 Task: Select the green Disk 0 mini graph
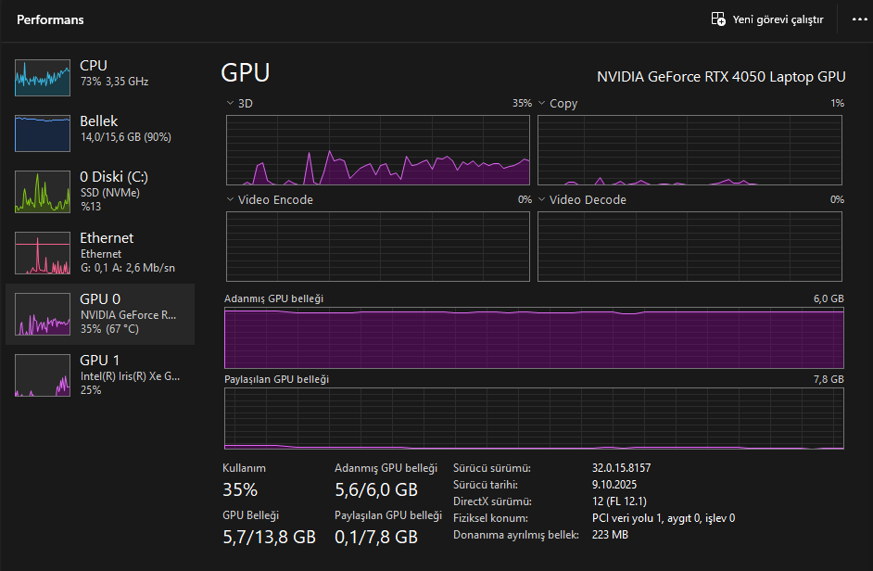[42, 192]
